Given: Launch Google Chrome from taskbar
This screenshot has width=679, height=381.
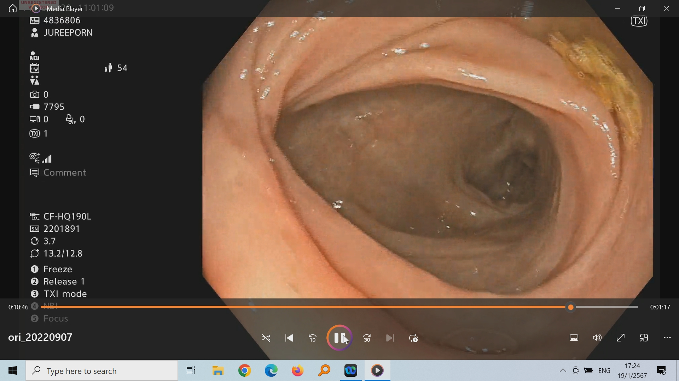Looking at the screenshot, I should tap(245, 371).
